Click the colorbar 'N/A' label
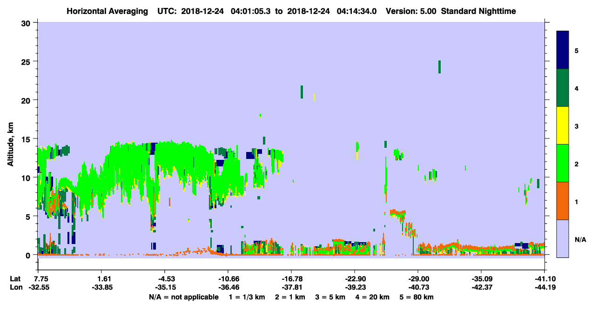This screenshot has width=605, height=310. 580,240
